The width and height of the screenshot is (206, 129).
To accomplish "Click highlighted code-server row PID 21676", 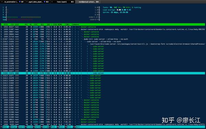I will [103, 73].
